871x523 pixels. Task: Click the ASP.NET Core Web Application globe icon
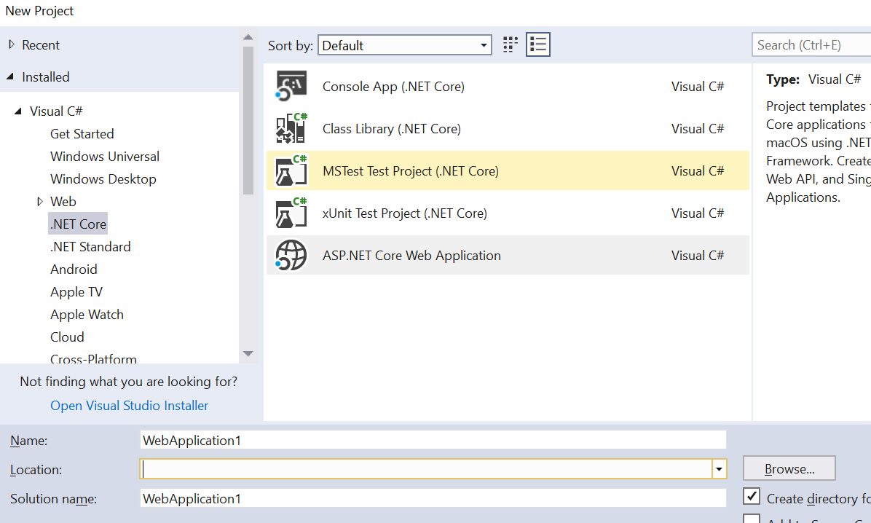(x=291, y=255)
